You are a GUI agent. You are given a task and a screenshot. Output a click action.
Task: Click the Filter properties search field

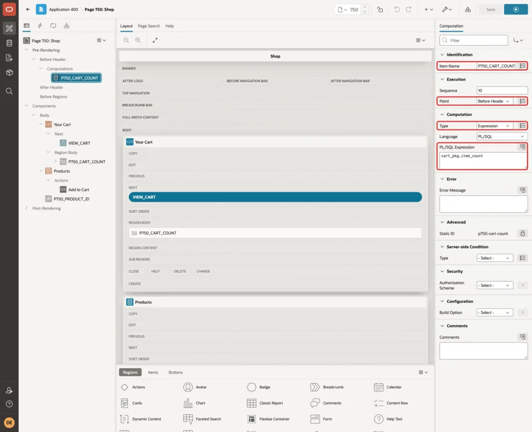(x=474, y=40)
